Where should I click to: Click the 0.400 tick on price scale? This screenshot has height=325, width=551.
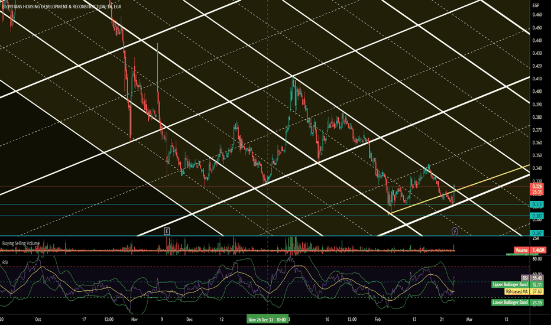coord(537,92)
